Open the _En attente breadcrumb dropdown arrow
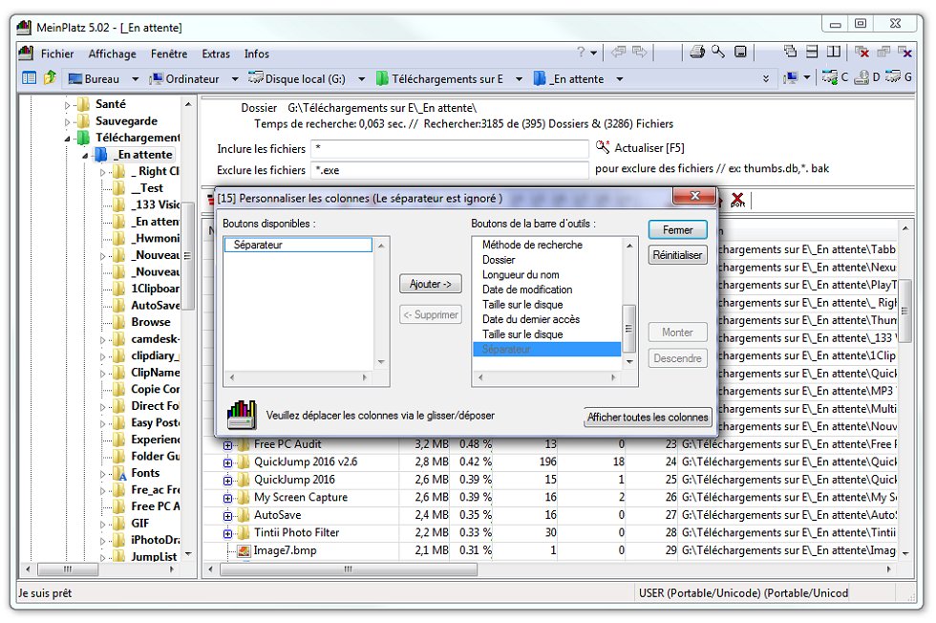936x623 pixels. coord(620,79)
